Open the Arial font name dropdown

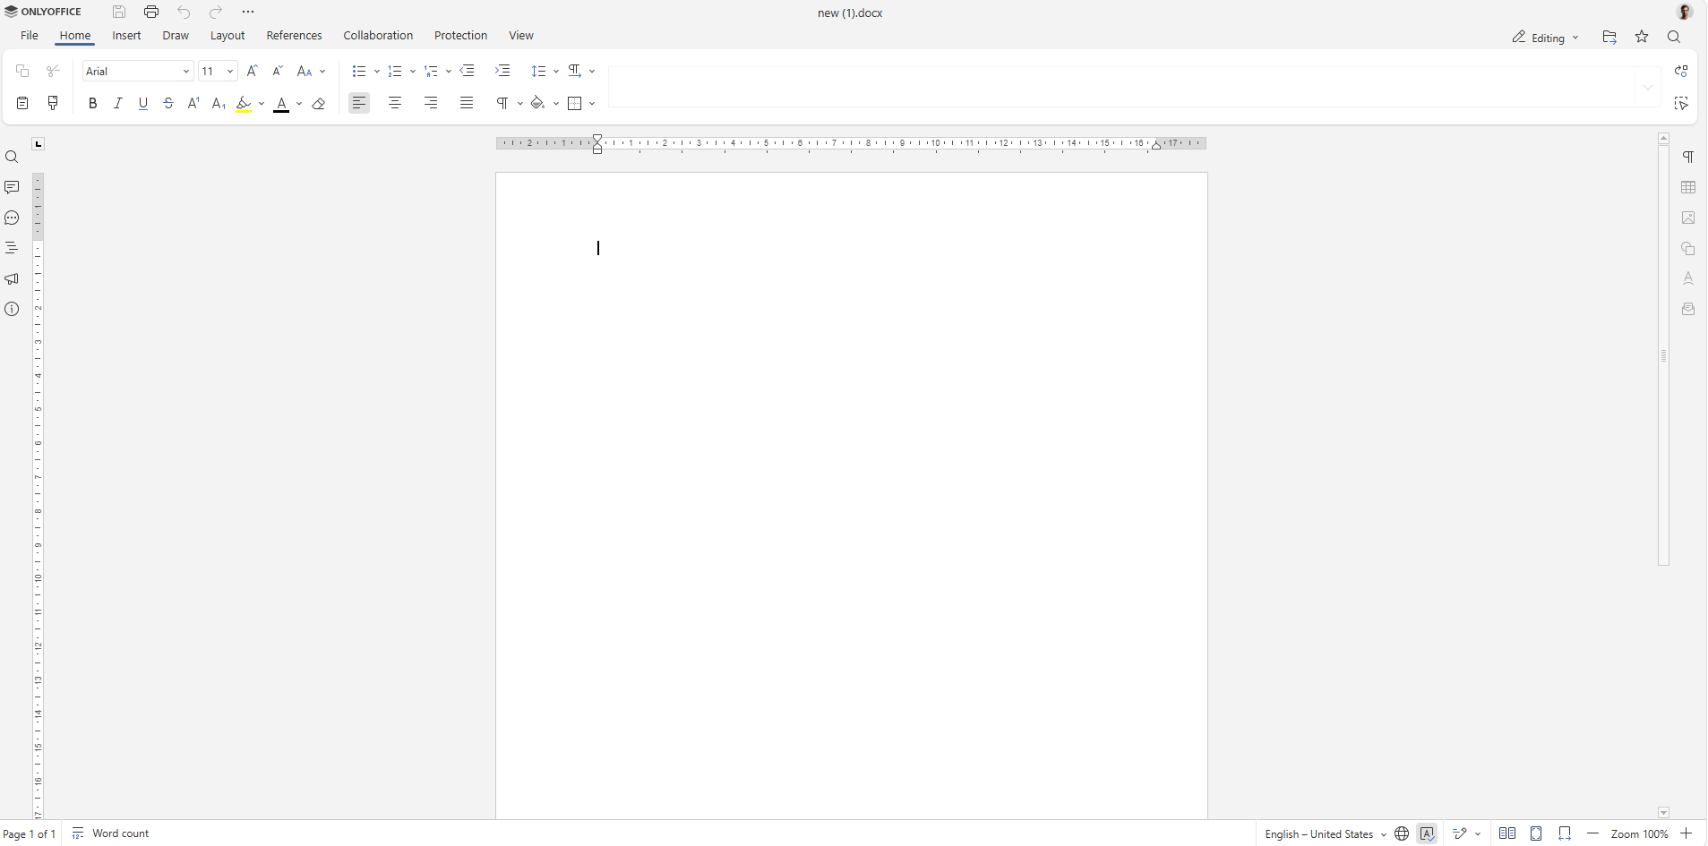coord(138,71)
